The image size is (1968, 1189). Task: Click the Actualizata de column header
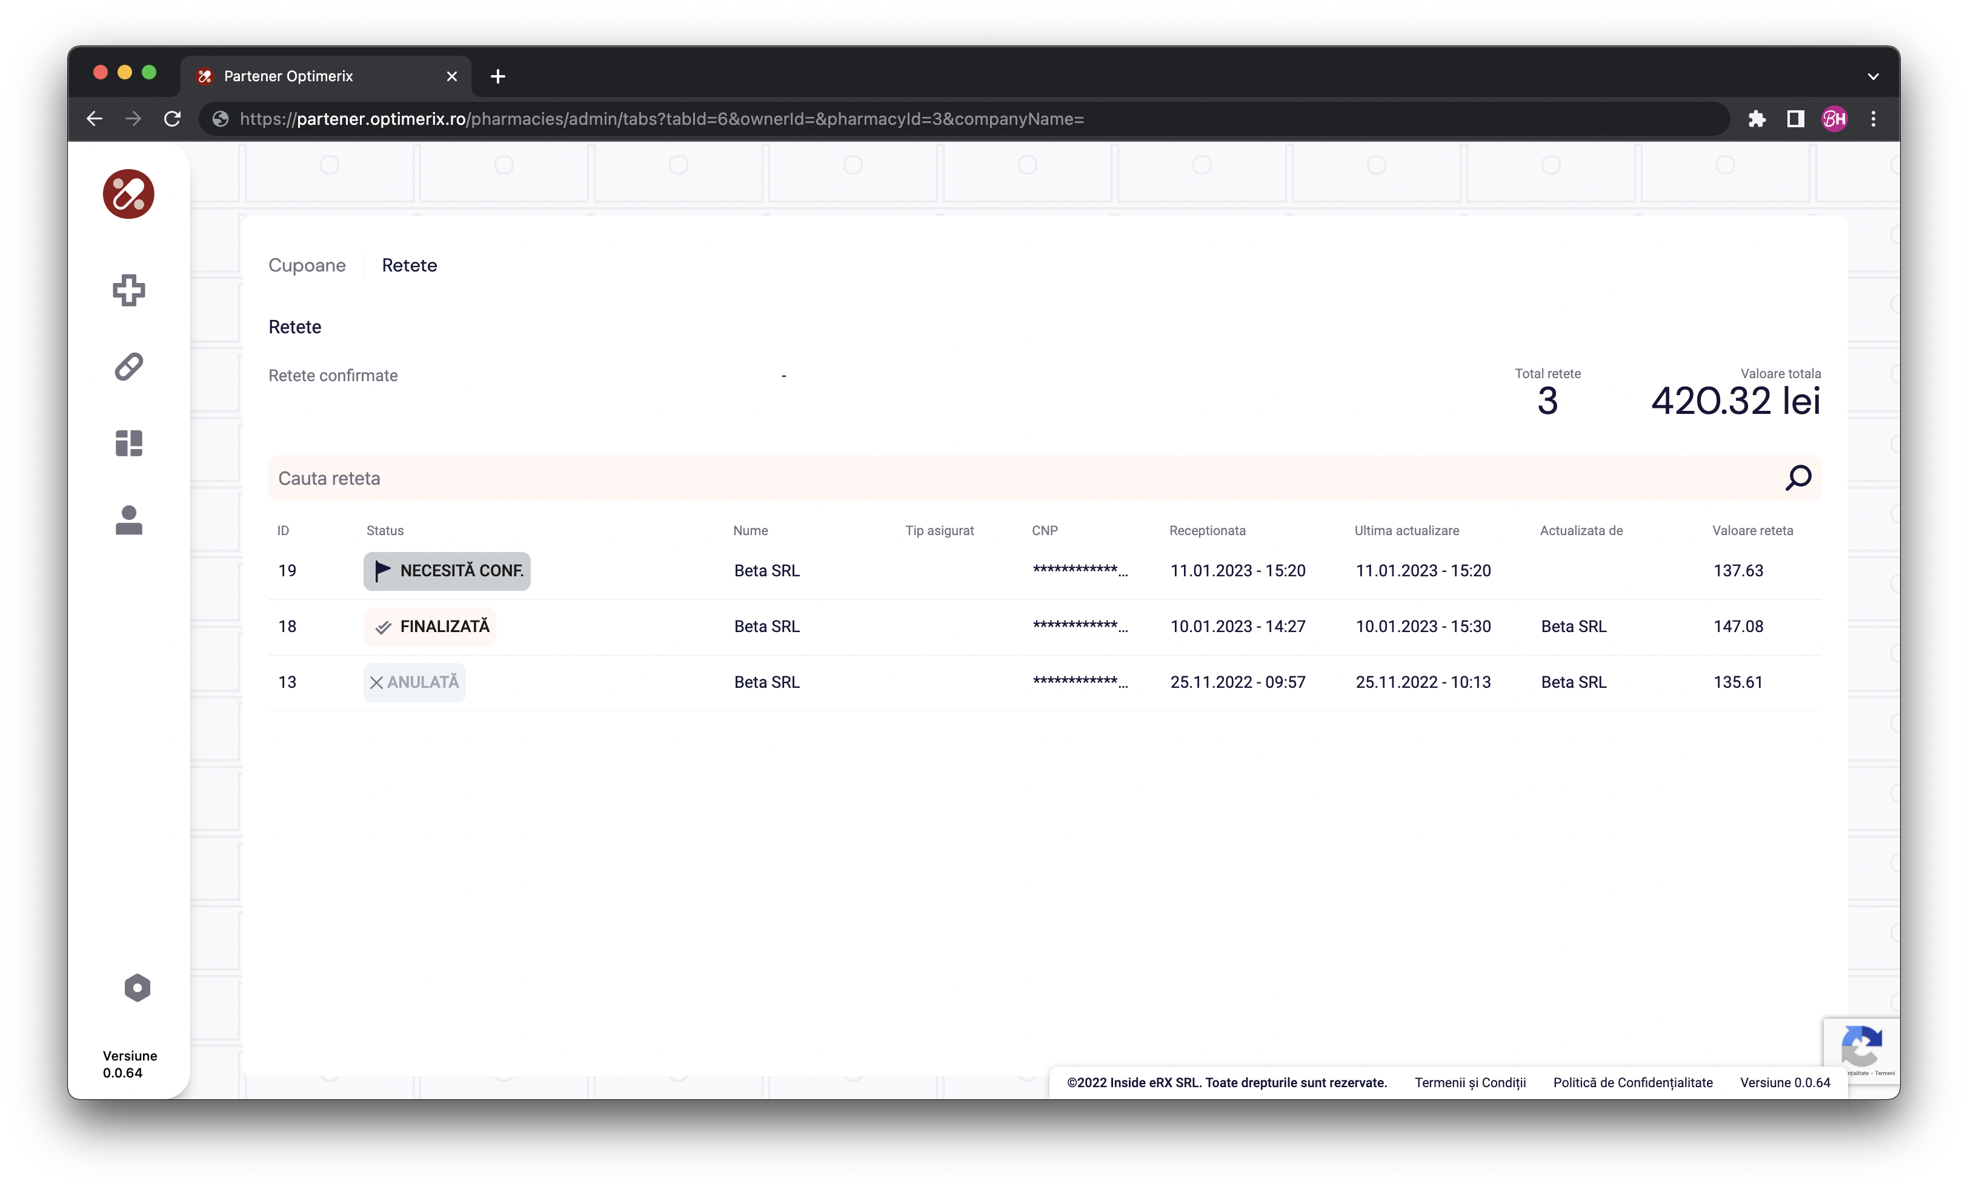[1581, 530]
